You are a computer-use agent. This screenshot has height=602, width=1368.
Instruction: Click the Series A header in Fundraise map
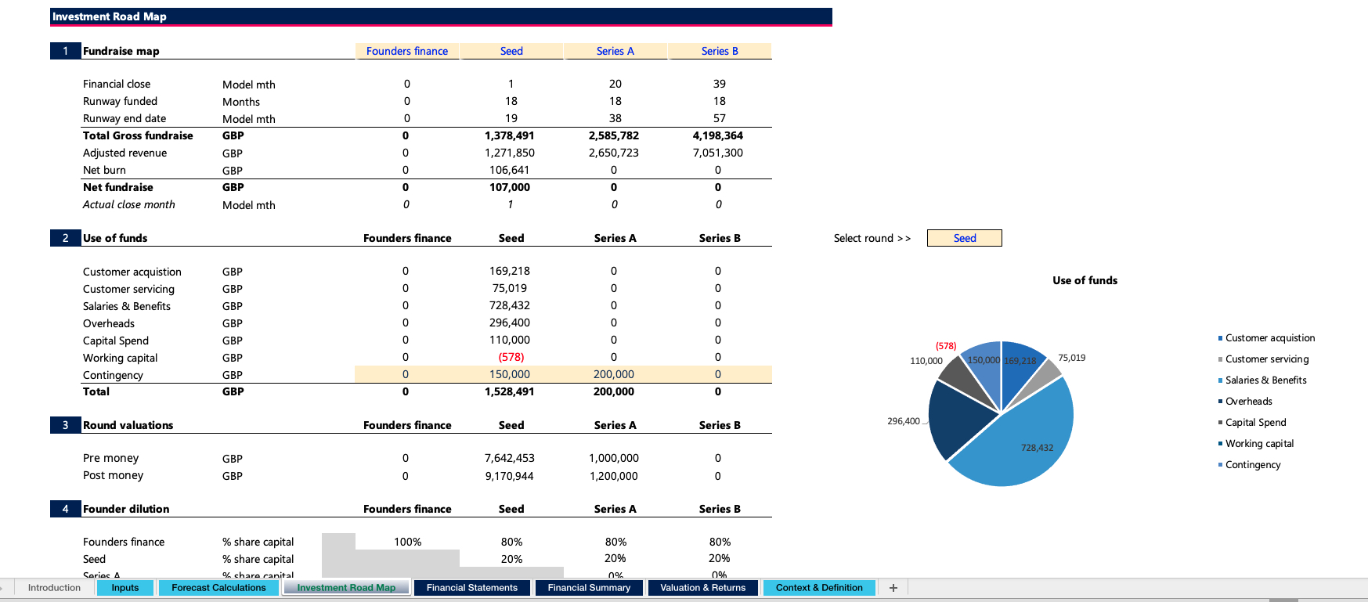click(x=615, y=51)
